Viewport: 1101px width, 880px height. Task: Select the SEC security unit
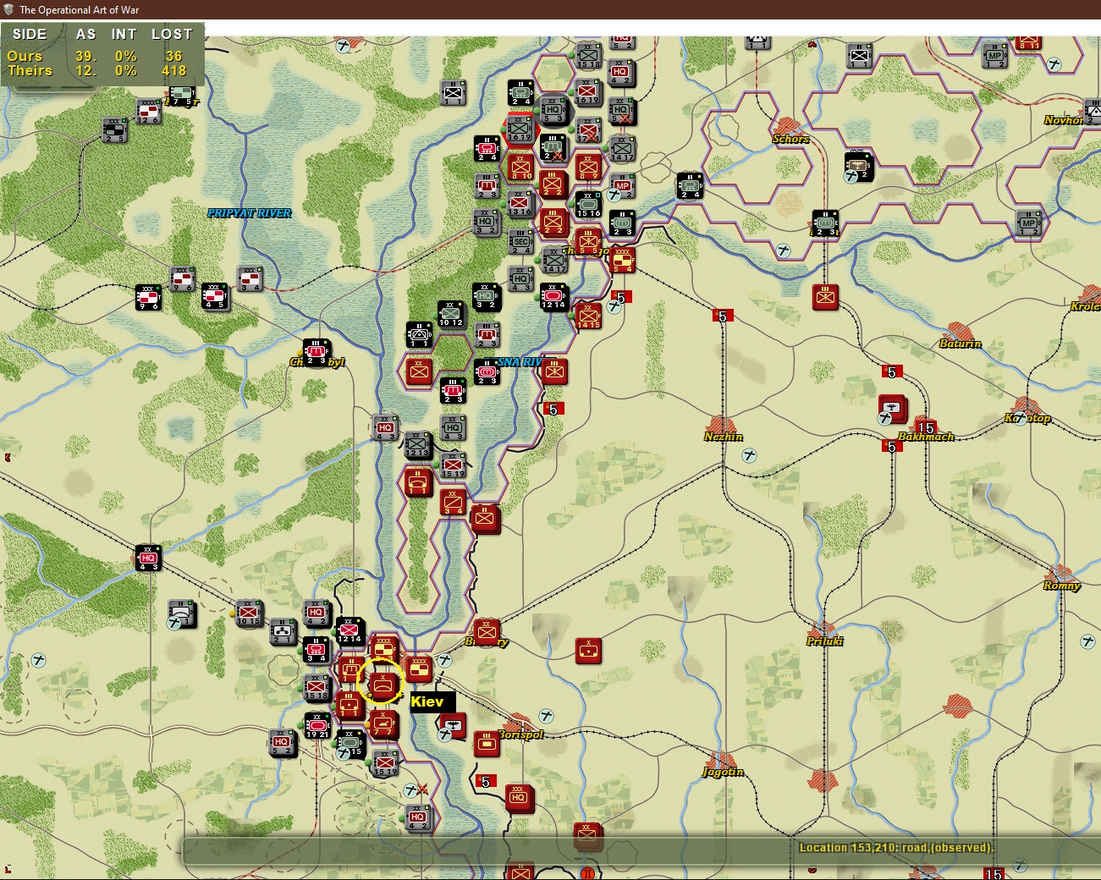coord(520,241)
